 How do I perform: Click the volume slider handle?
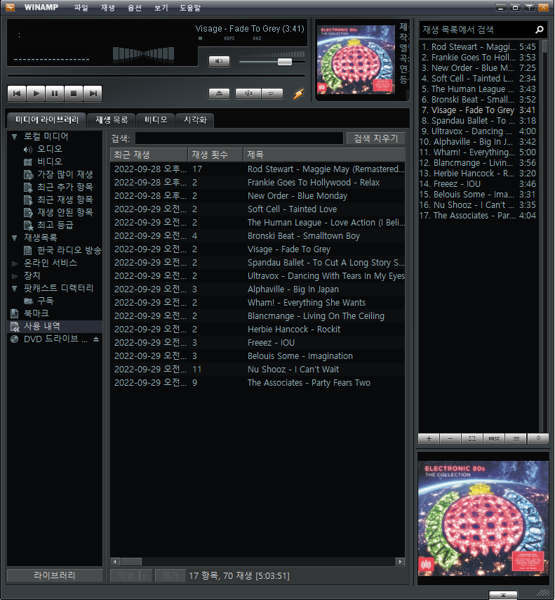pyautogui.click(x=285, y=62)
